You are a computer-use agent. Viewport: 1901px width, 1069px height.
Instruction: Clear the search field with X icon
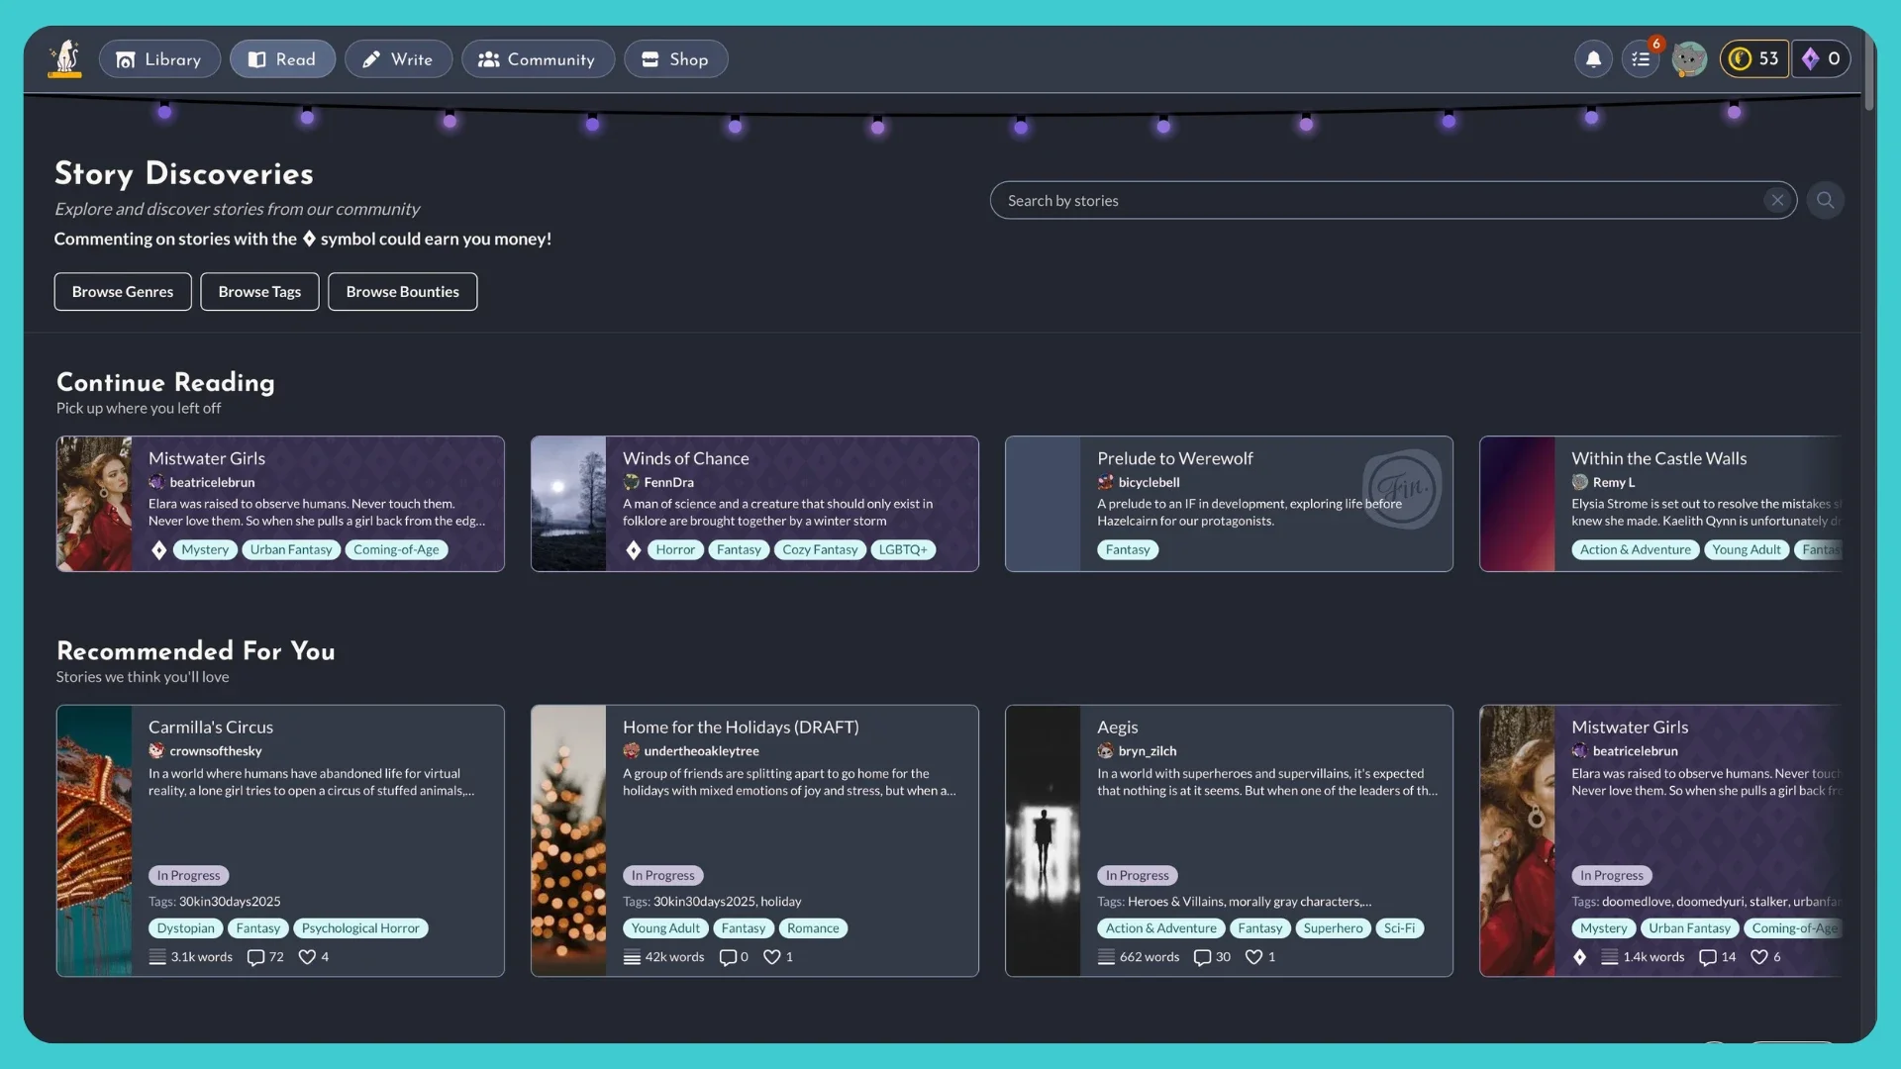(1777, 200)
